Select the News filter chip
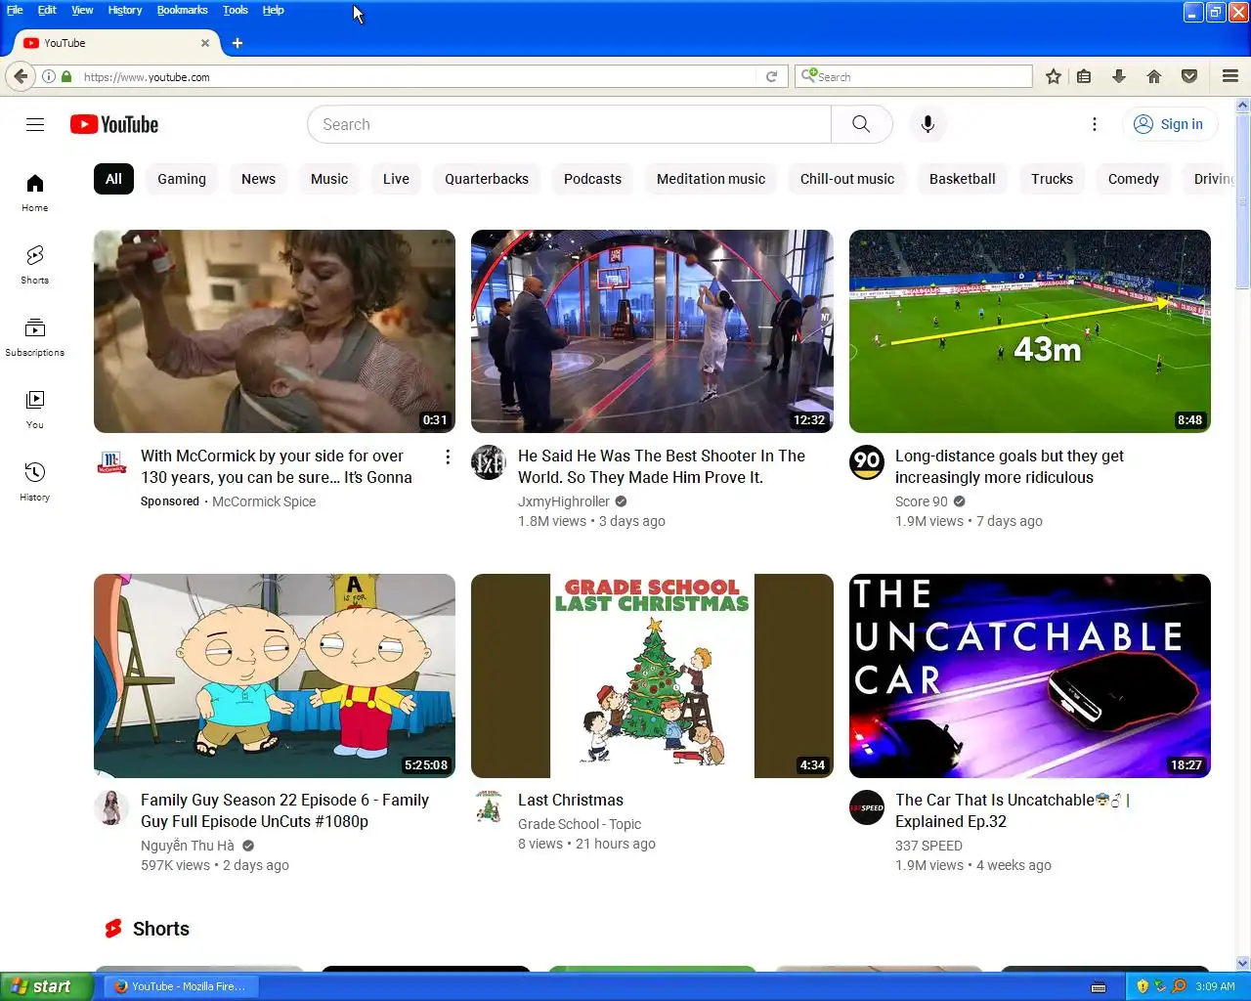Image resolution: width=1251 pixels, height=1001 pixels. pos(258,179)
